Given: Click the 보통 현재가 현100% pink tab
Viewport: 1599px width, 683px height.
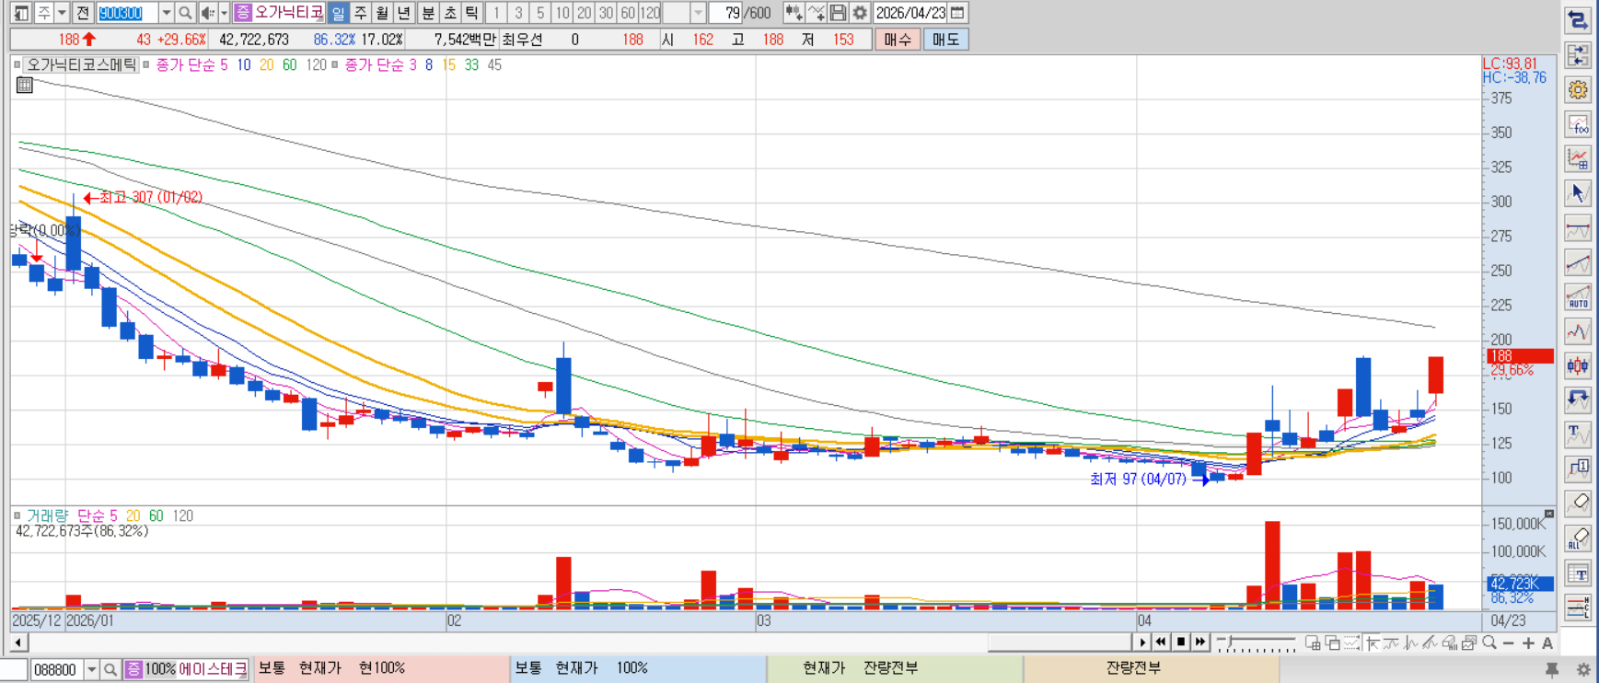Looking at the screenshot, I should (x=381, y=668).
